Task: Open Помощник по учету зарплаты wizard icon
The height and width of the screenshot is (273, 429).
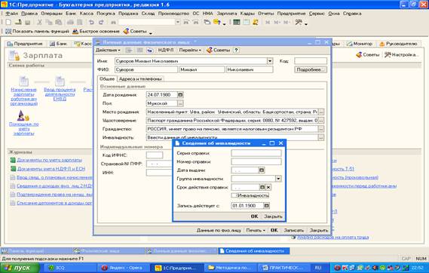Action: (x=23, y=115)
